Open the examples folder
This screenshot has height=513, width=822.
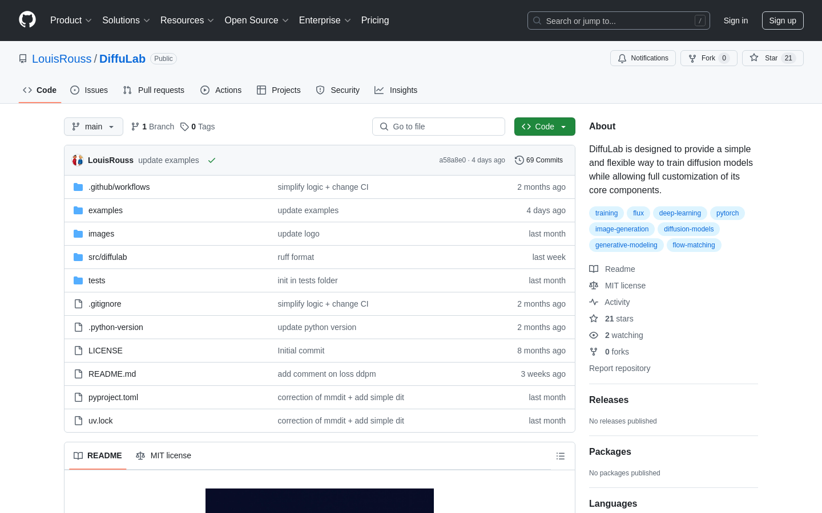[x=106, y=210]
